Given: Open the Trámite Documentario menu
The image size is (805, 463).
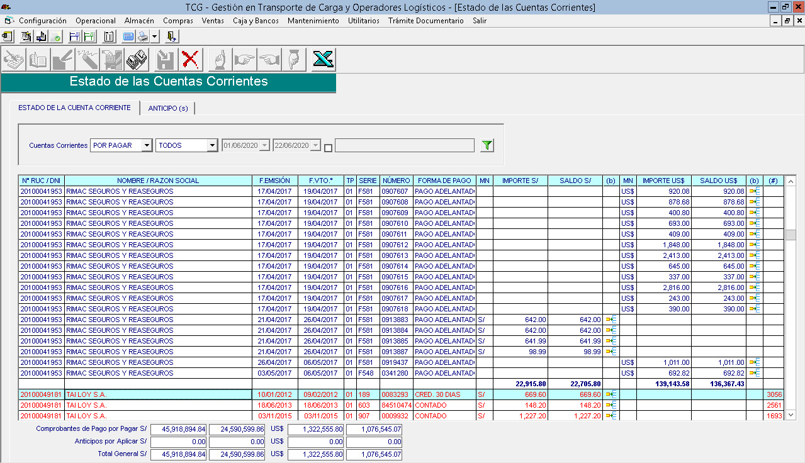Looking at the screenshot, I should pyautogui.click(x=425, y=21).
